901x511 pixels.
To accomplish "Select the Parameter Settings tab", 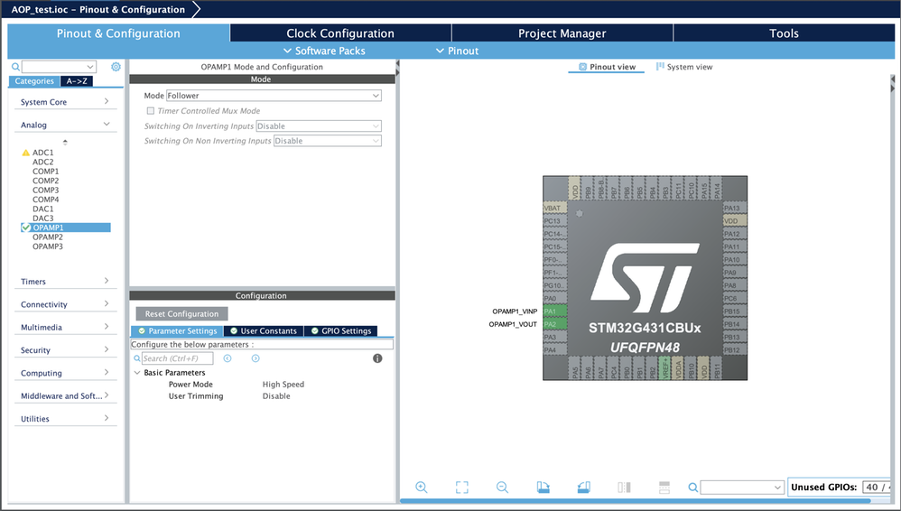I will [x=177, y=330].
